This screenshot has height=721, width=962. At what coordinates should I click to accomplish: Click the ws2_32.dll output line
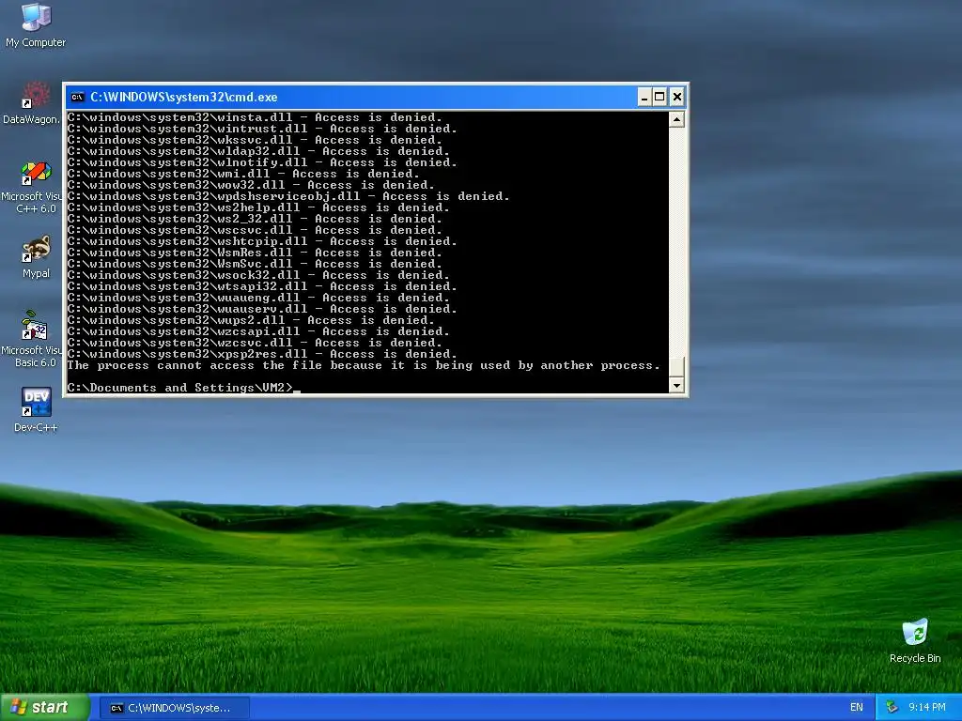click(x=255, y=219)
